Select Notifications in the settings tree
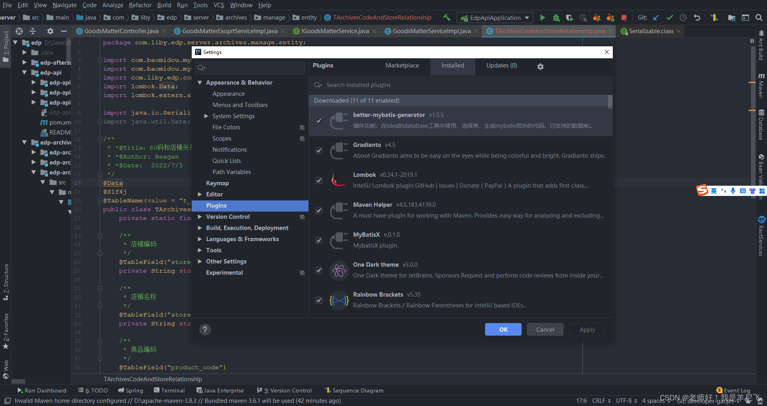767x406 pixels. click(230, 150)
